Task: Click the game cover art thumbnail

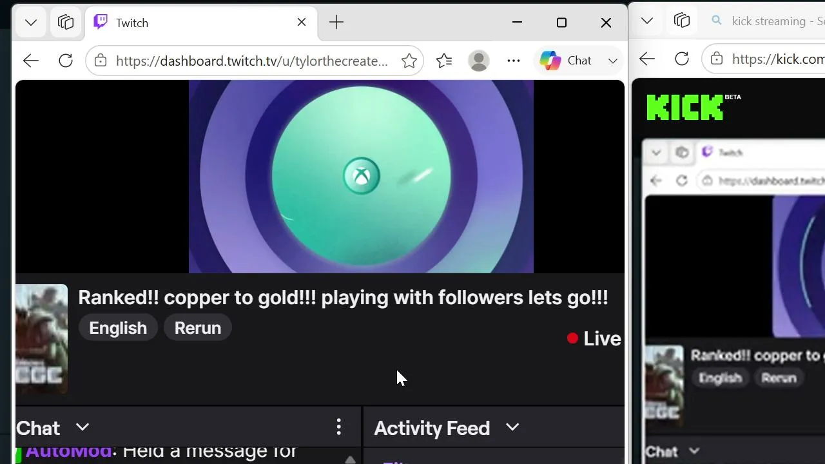Action: tap(41, 339)
